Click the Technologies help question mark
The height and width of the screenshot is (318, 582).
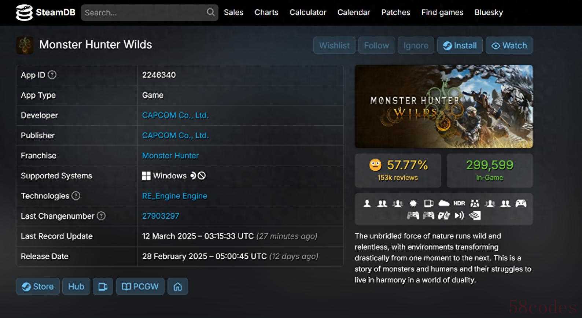[x=76, y=196]
